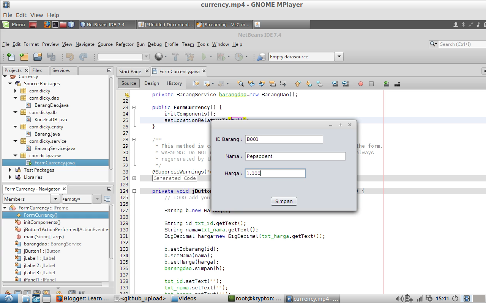Comment the selected lines icon
The height and width of the screenshot is (303, 486).
386,83
